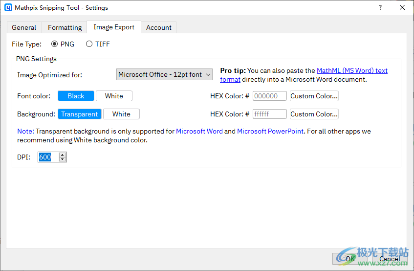The height and width of the screenshot is (271, 414).
Task: Click the Mathpix app icon in title bar
Action: click(x=8, y=7)
